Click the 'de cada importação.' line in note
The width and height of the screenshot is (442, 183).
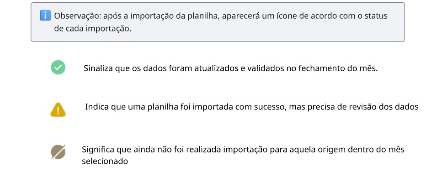93,29
